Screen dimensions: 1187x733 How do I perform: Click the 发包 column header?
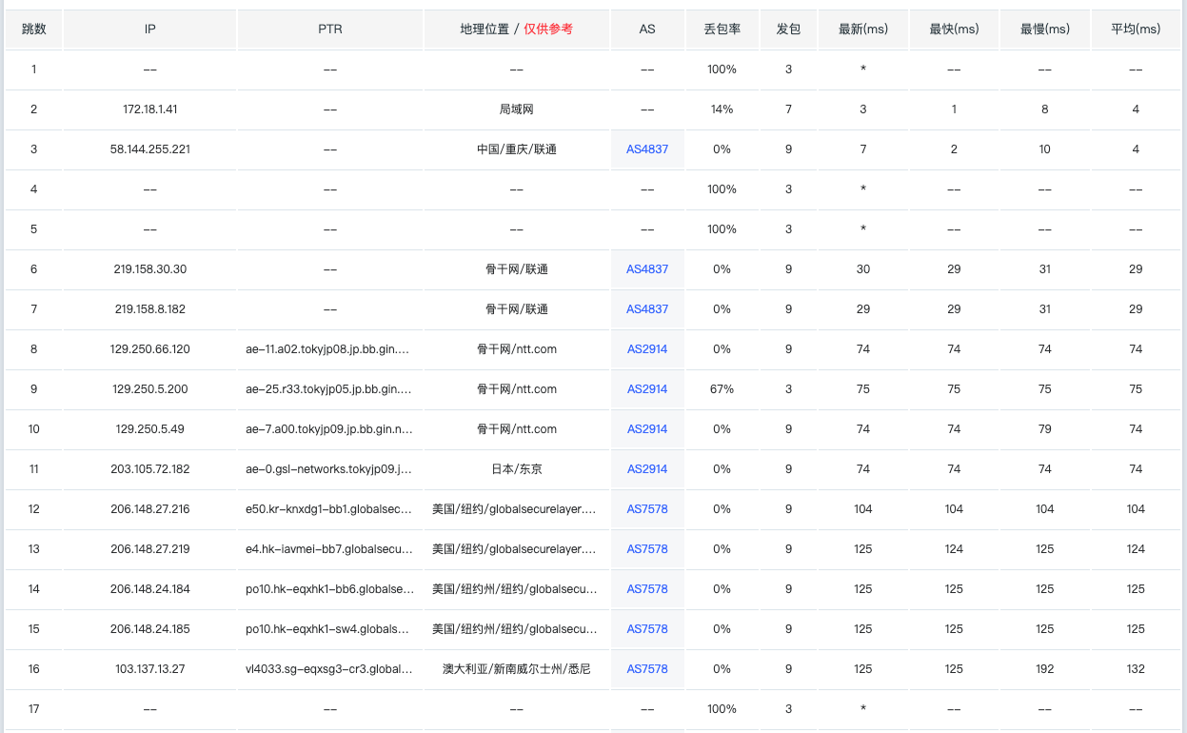click(x=788, y=30)
